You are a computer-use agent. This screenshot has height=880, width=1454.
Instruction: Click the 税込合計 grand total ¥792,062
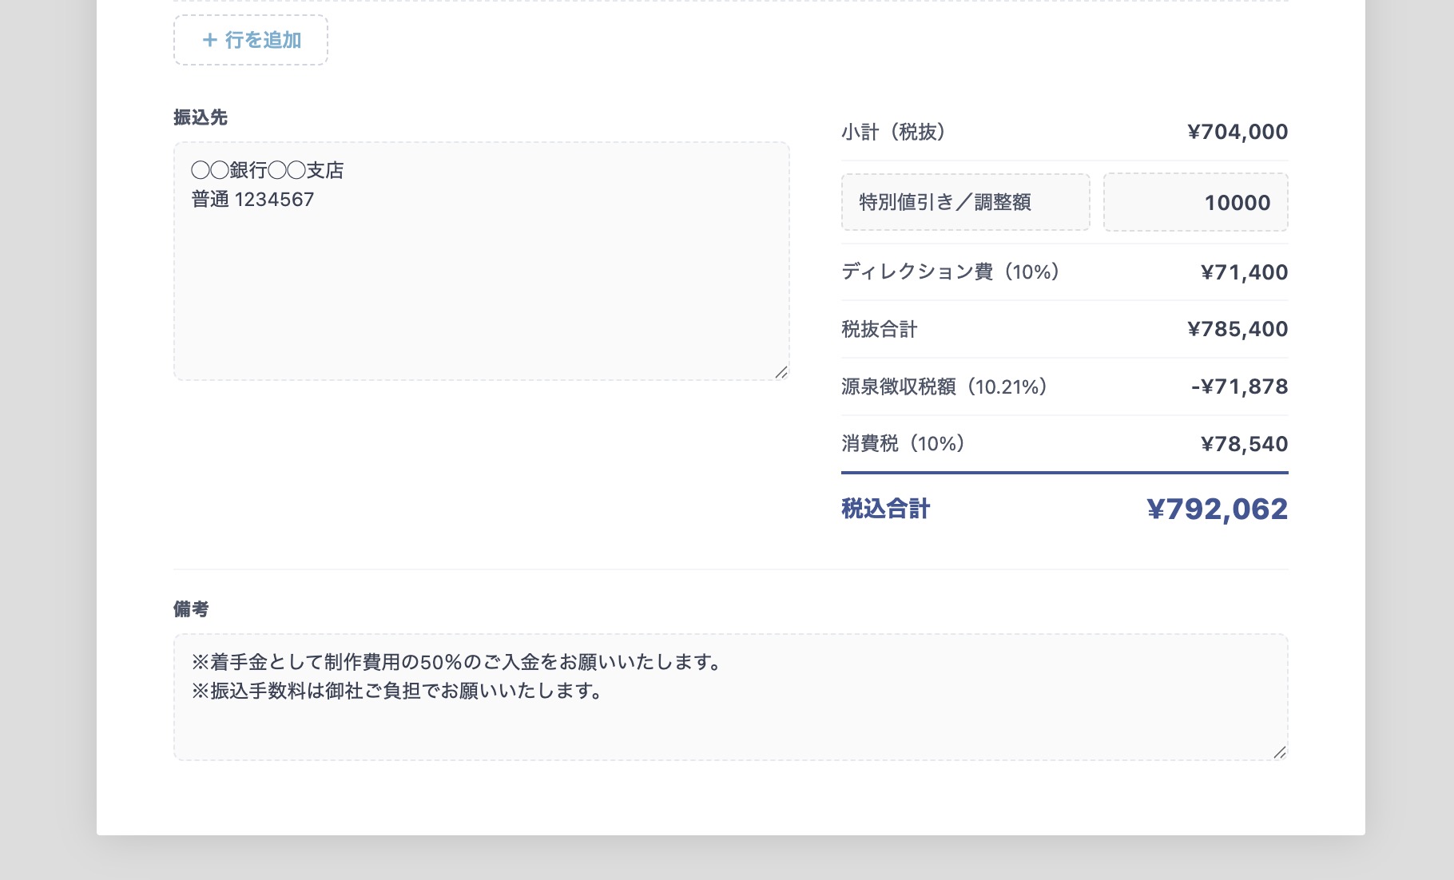pos(1217,509)
